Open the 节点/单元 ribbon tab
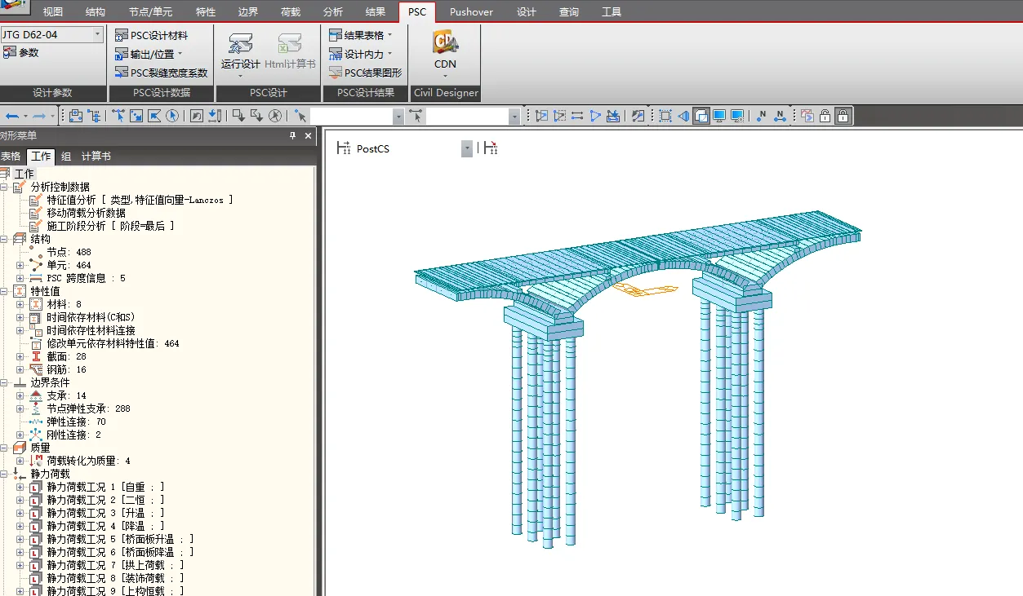The width and height of the screenshot is (1023, 596). tap(151, 12)
